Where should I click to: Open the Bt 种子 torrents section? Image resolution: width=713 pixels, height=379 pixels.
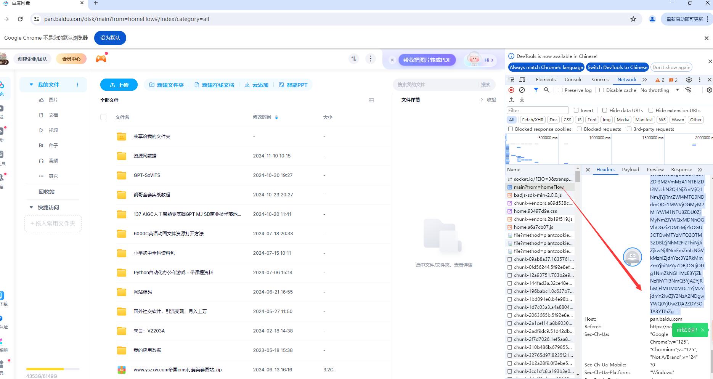53,145
